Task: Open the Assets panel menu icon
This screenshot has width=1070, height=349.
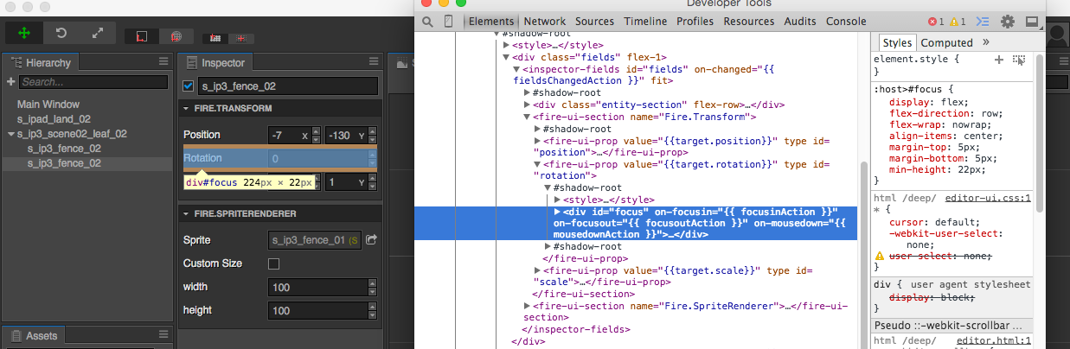Action: [163, 334]
